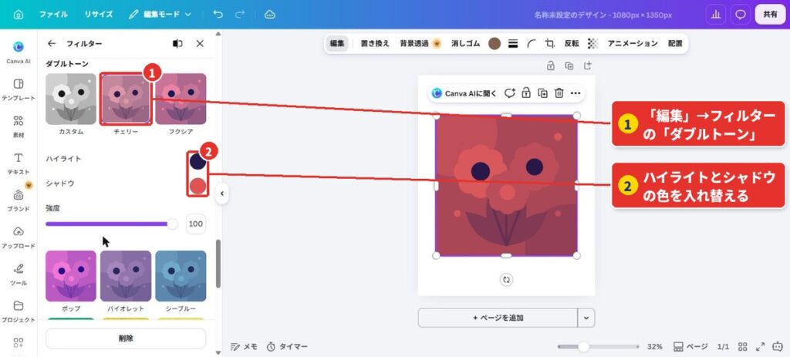Select the バイオレット filter
This screenshot has width=790, height=357.
tap(126, 276)
